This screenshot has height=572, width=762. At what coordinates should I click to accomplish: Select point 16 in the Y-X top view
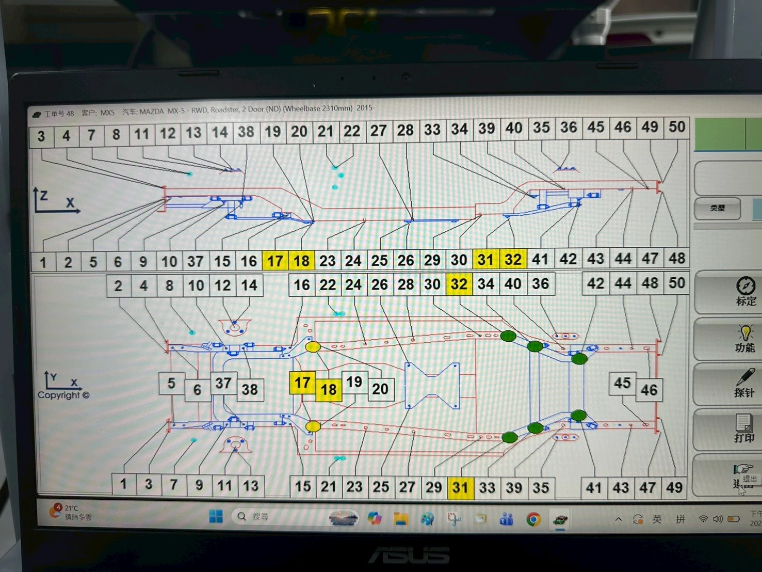[302, 285]
